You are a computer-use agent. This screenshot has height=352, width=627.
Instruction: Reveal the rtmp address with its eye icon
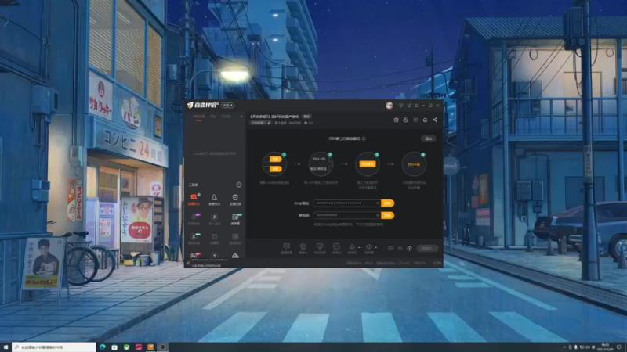point(377,203)
